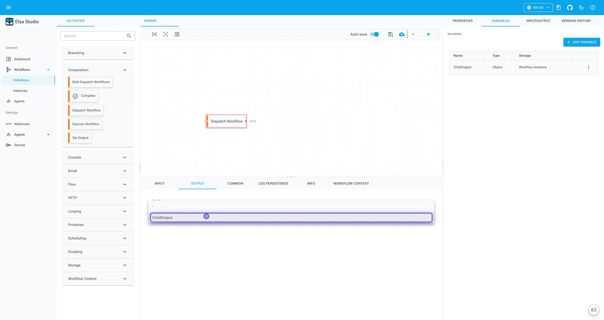Image resolution: width=604 pixels, height=320 pixels.
Task: Open Webhooks in the sidebar
Action: [x=28, y=124]
